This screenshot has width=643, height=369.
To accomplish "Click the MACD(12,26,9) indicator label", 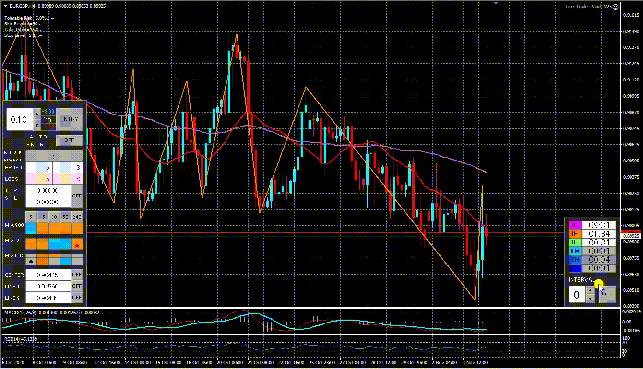I will (x=21, y=313).
